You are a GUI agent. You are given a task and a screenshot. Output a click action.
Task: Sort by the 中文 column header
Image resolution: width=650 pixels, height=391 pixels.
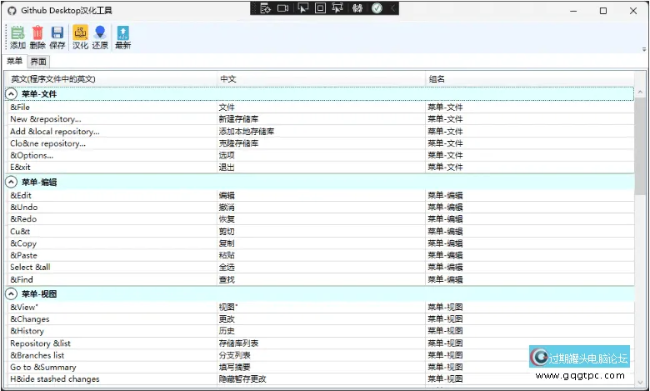pyautogui.click(x=322, y=78)
